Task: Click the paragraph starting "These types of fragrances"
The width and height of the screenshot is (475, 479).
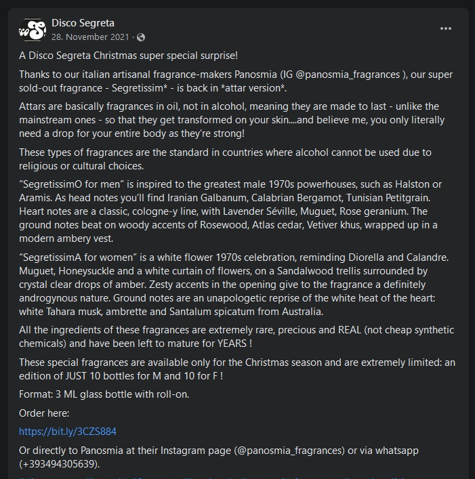Action: pyautogui.click(x=225, y=159)
